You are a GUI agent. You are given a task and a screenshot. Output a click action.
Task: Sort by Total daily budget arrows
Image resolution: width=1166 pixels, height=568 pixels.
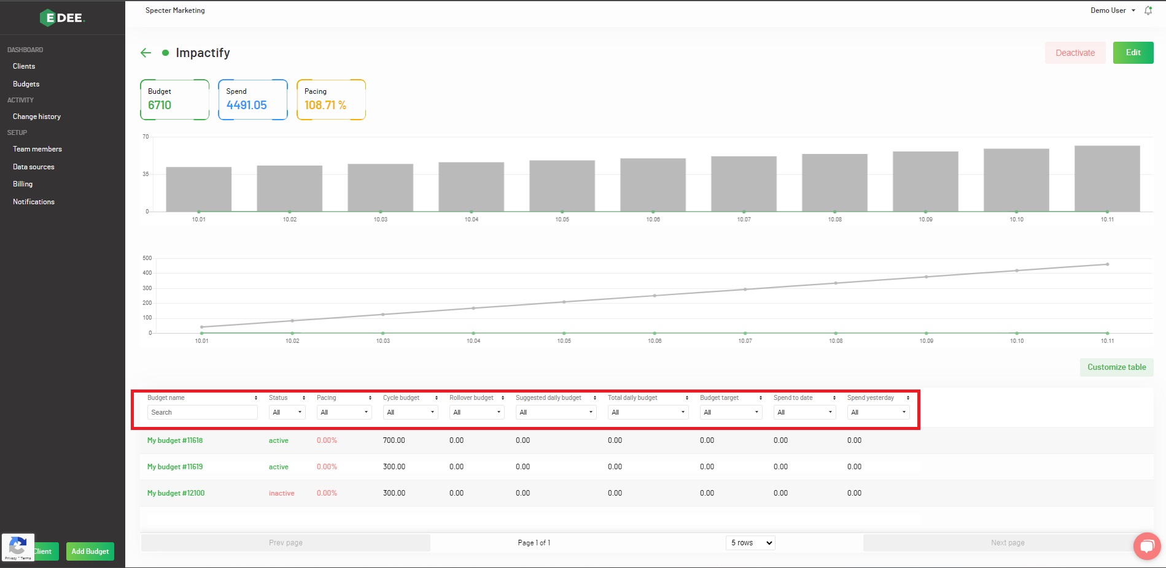[687, 398]
